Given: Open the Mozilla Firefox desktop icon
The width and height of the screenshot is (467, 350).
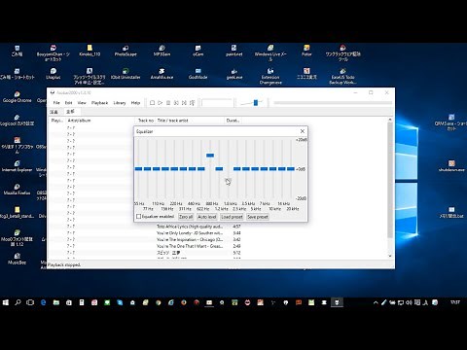Looking at the screenshot, I should (17, 190).
